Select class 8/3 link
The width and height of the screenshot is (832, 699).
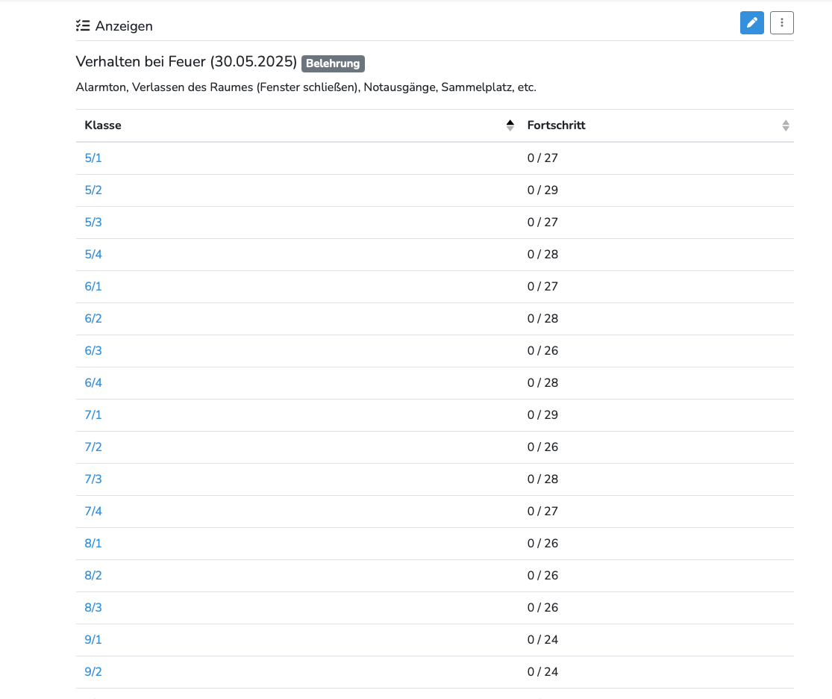93,608
